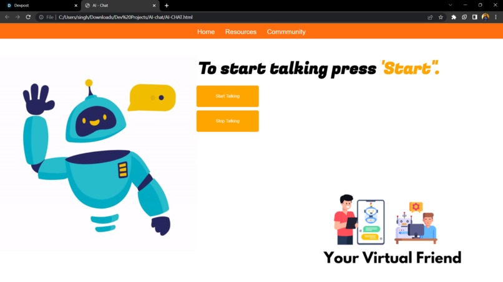Minimize the browser window
This screenshot has height=282, width=503.
pyautogui.click(x=465, y=5)
